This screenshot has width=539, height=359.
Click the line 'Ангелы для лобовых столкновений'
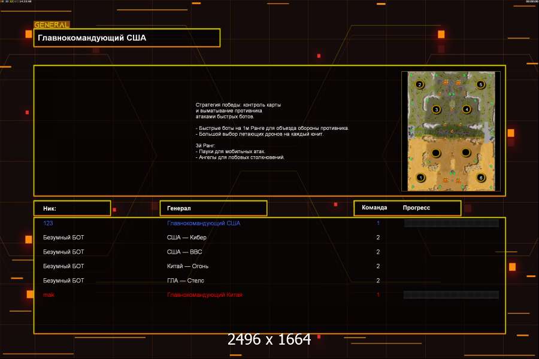(x=240, y=157)
